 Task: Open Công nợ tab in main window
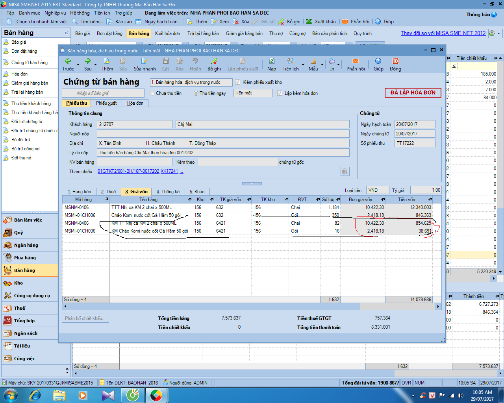[297, 33]
